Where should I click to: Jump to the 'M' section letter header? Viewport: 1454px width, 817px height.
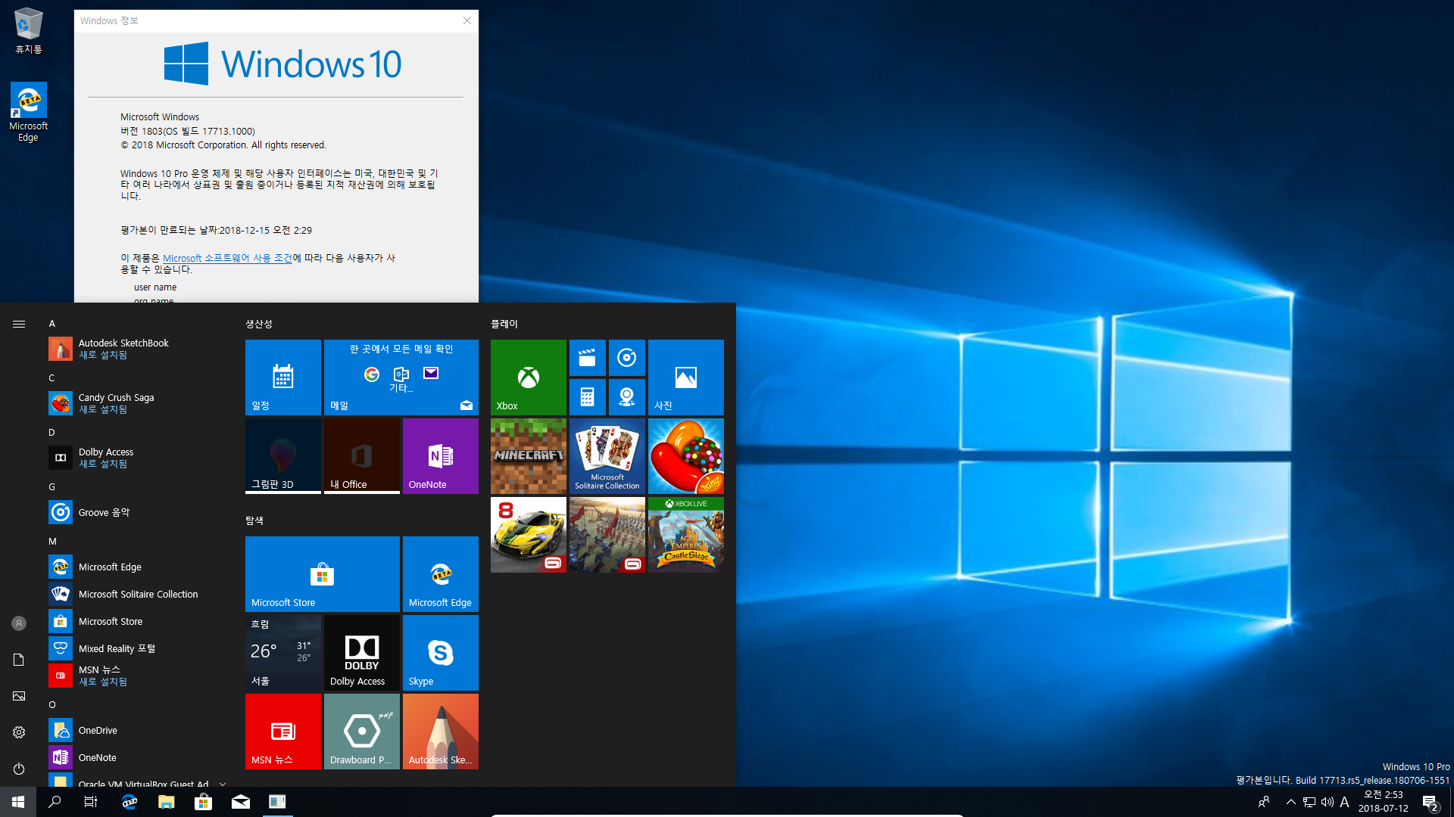point(52,541)
